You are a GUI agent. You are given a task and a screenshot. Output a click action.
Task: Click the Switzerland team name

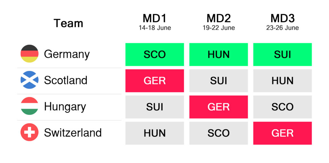coord(73,133)
